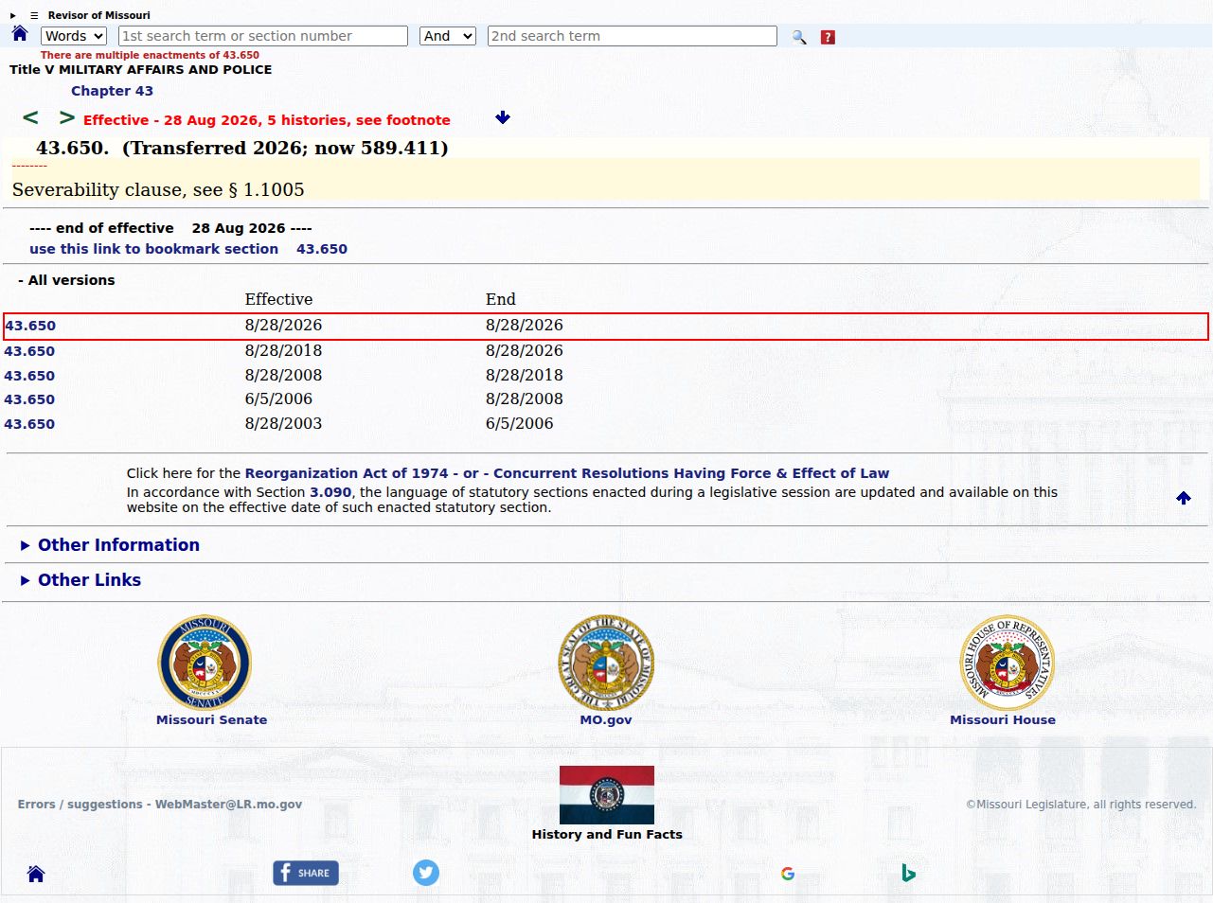Open version 43.650 effective 8/28/2003
The image size is (1213, 903).
tap(29, 424)
